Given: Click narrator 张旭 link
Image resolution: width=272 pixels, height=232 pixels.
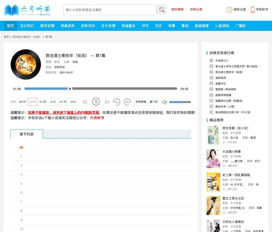Looking at the screenshot, I should (x=75, y=62).
